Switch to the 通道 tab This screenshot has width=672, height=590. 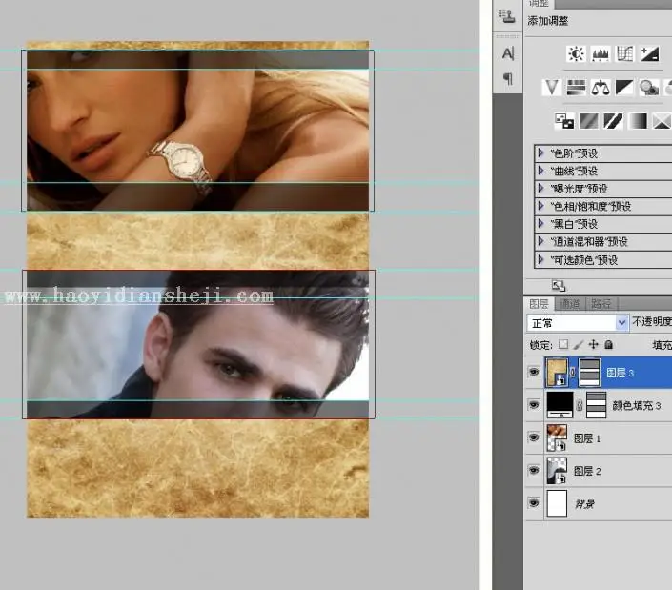coord(570,304)
